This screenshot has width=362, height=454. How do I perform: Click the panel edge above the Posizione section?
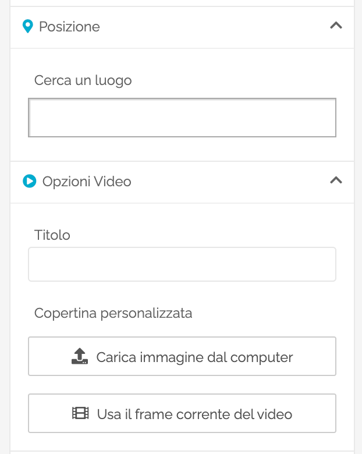(x=182, y=3)
